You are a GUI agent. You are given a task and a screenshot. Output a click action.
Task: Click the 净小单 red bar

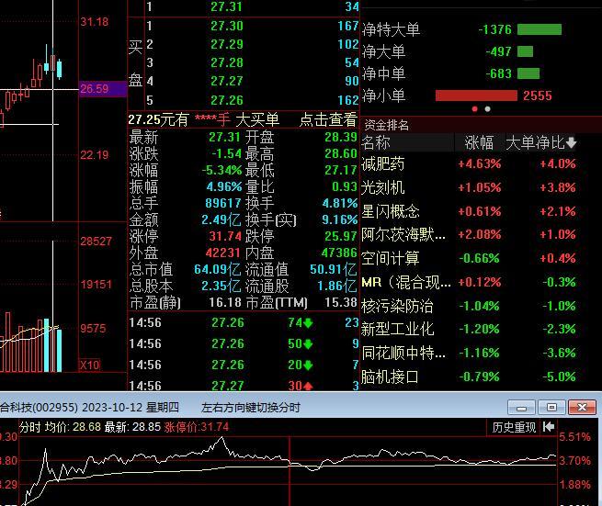[476, 96]
